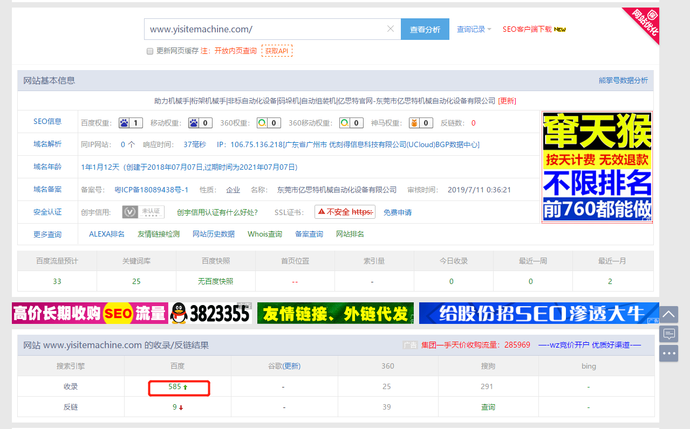Screen dimensions: 690x429
Task: Click the 反链数 value 0
Action: pos(474,123)
